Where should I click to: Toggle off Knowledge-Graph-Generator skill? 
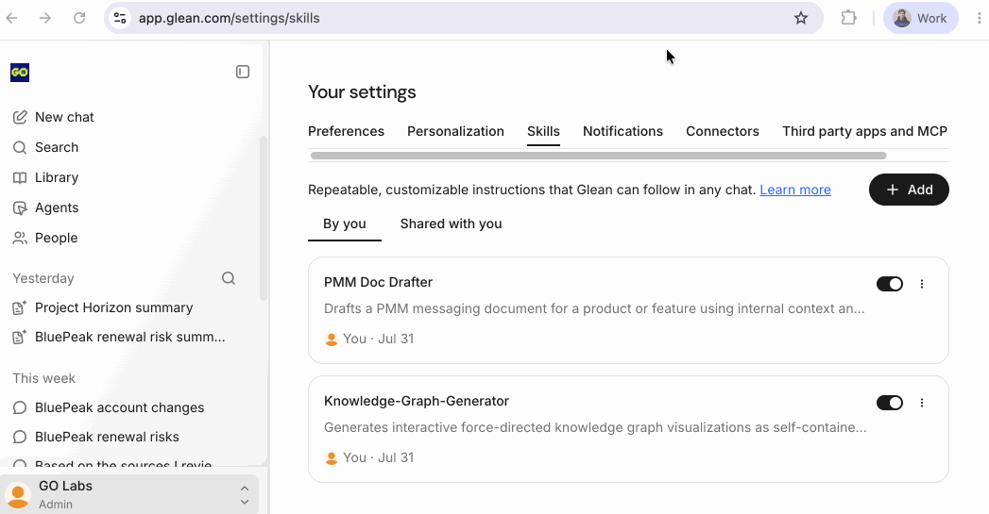[x=889, y=403]
